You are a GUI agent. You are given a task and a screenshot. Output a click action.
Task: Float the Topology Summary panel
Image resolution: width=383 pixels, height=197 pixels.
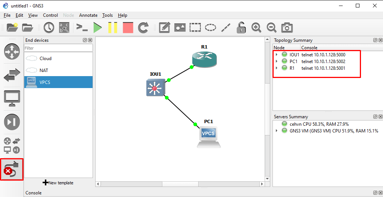point(375,40)
